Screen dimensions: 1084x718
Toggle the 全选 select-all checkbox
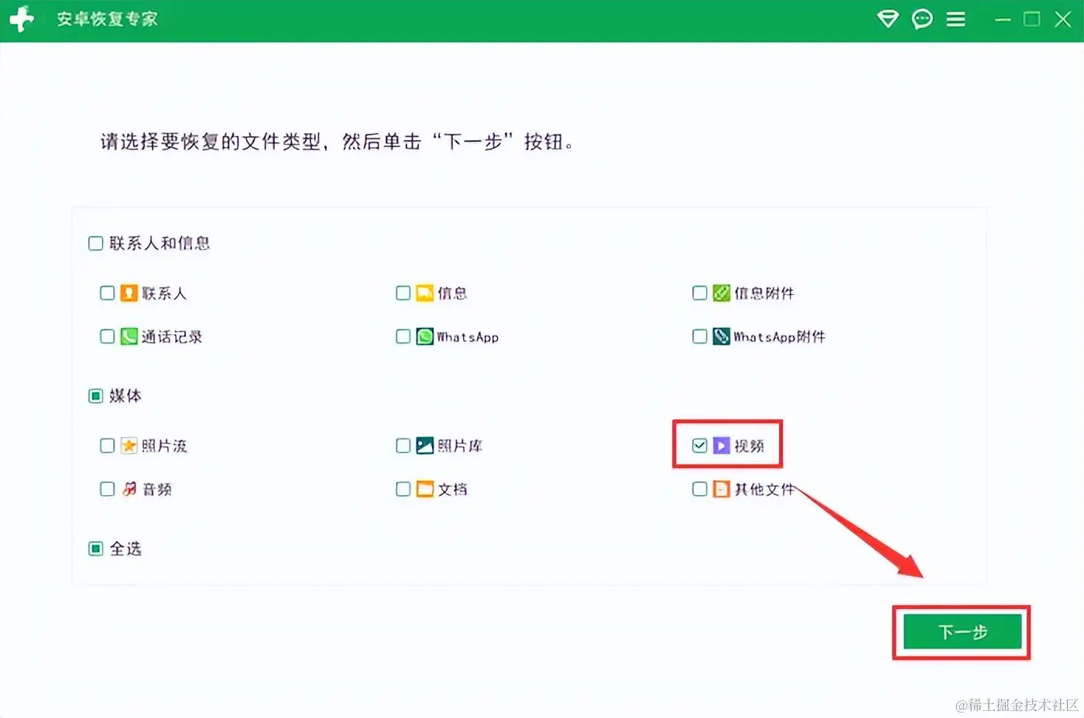click(95, 549)
